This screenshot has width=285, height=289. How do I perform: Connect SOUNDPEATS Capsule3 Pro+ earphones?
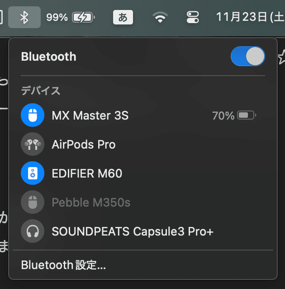143,231
